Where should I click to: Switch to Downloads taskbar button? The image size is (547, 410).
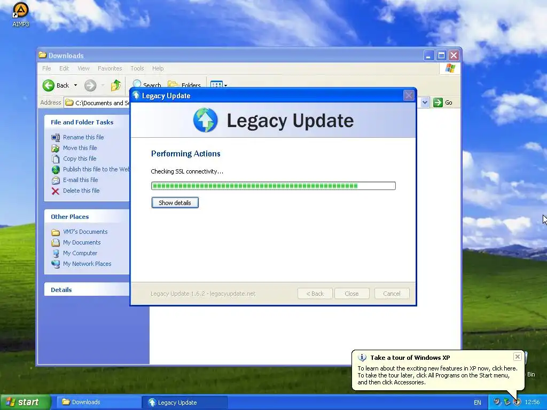click(x=98, y=402)
